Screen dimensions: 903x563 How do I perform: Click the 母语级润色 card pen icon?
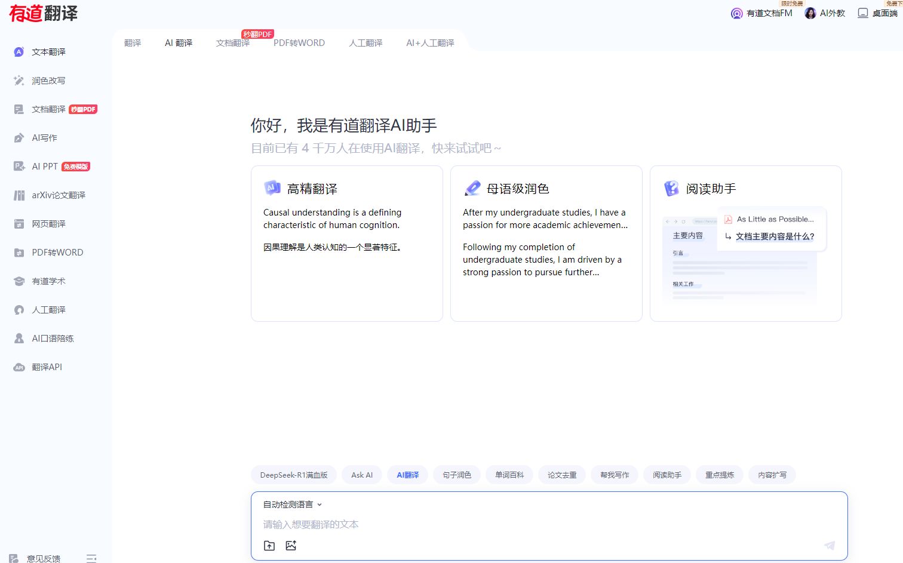(472, 188)
